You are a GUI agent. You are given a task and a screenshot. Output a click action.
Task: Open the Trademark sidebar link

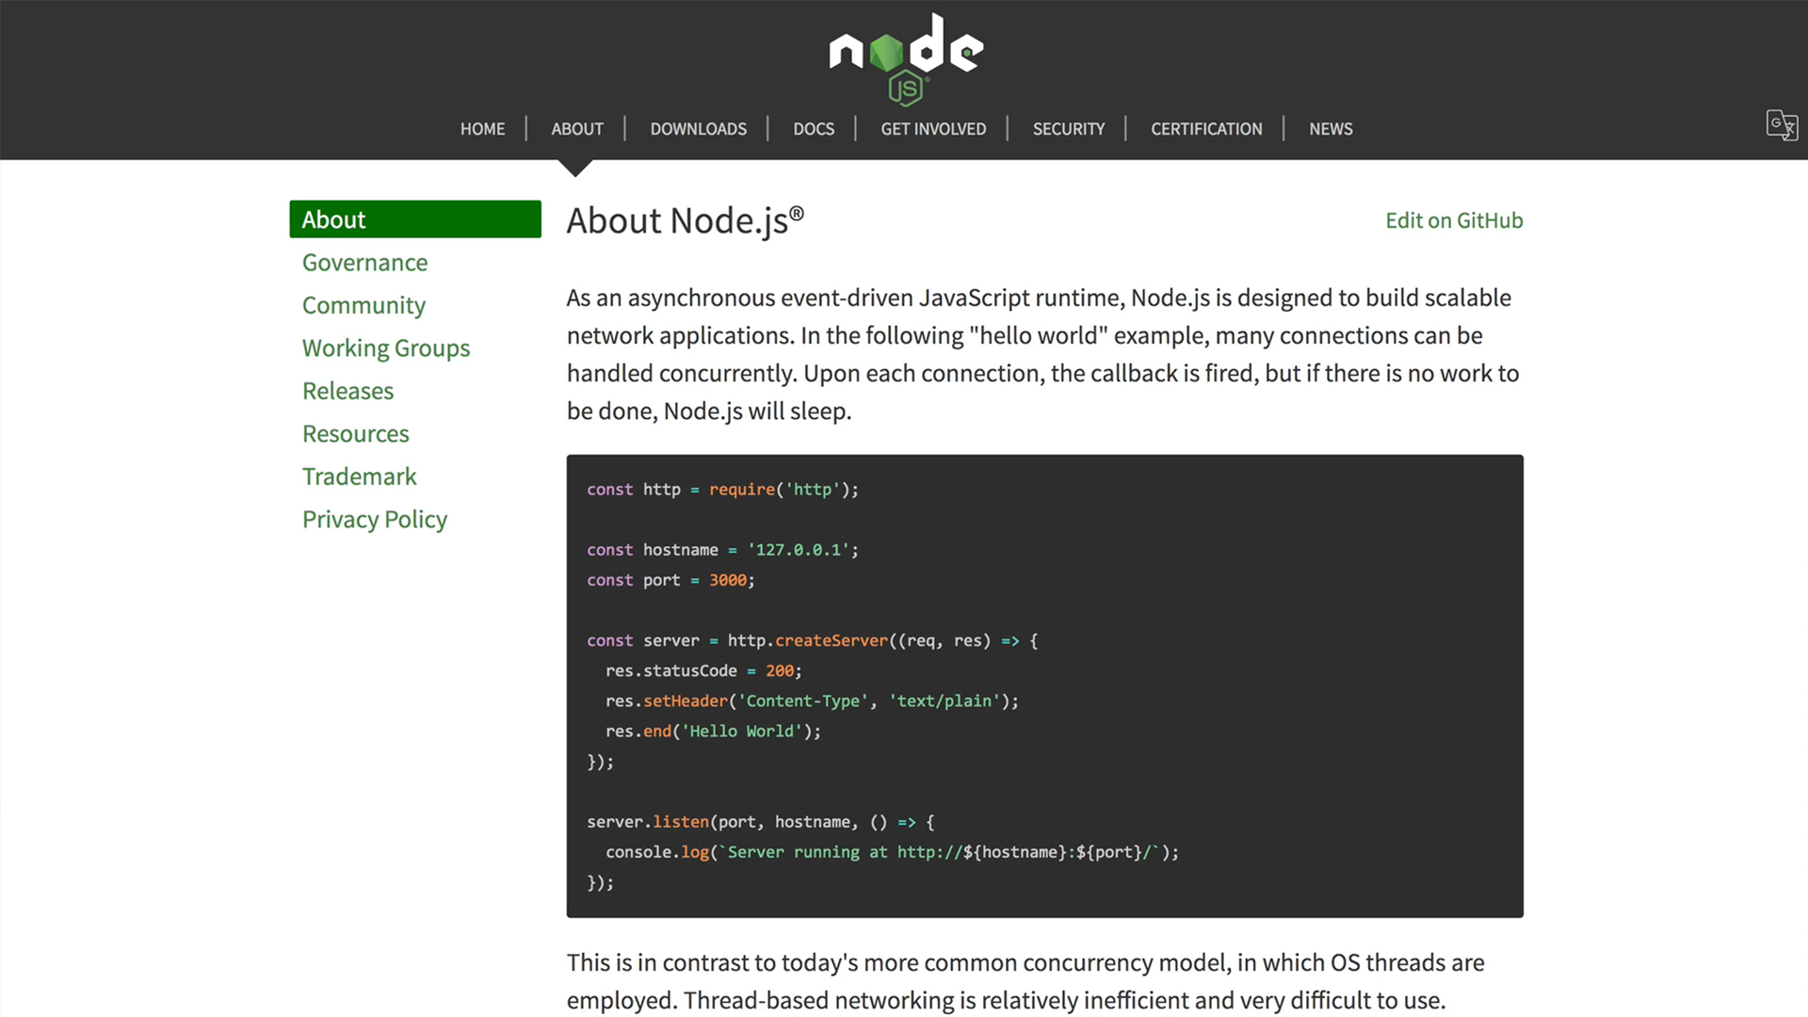point(359,476)
